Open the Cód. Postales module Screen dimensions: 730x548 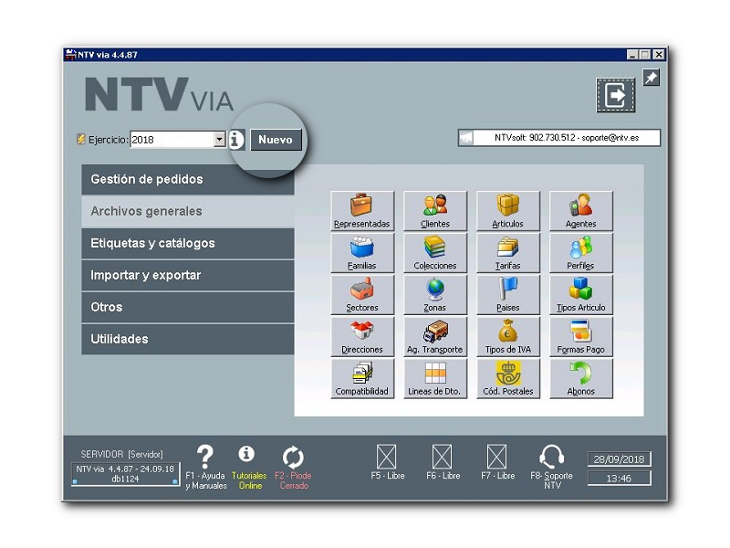coord(508,378)
